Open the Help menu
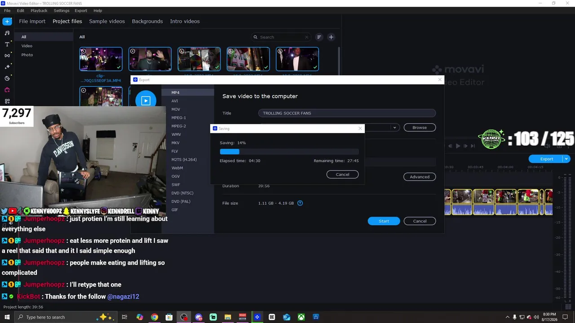Viewport: 575px width, 323px height. (x=98, y=10)
